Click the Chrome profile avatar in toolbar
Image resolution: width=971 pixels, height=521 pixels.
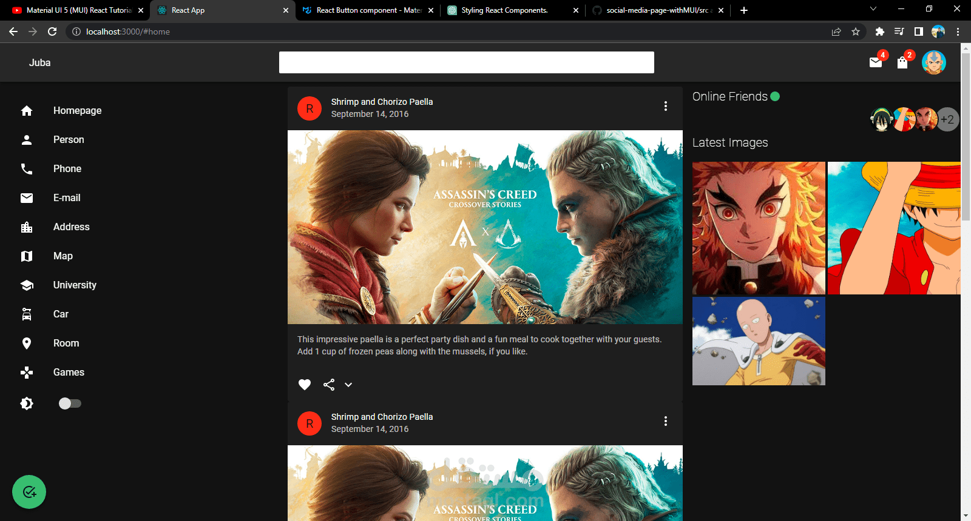[938, 32]
